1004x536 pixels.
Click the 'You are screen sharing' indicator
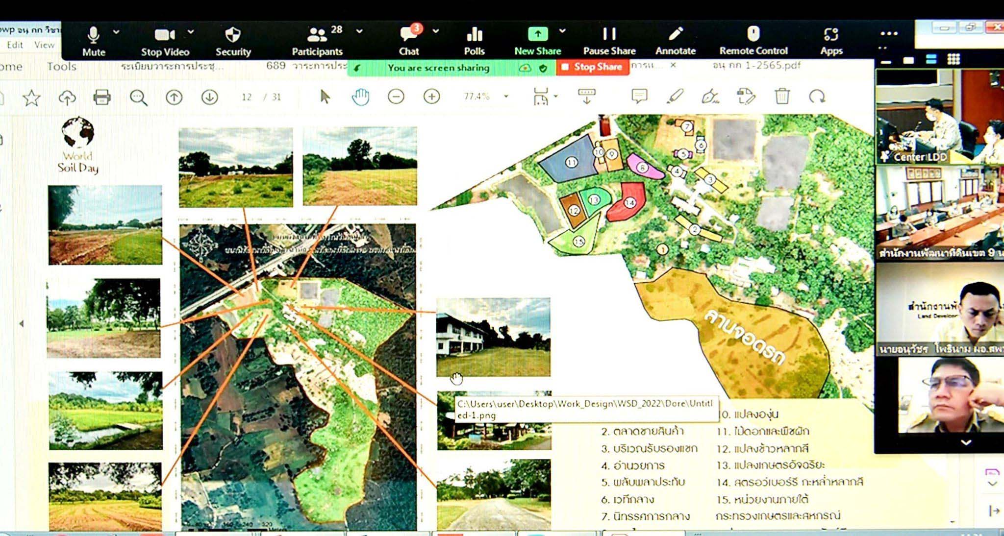pyautogui.click(x=438, y=68)
